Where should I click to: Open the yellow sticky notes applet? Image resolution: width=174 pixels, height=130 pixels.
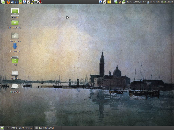pos(109,2)
